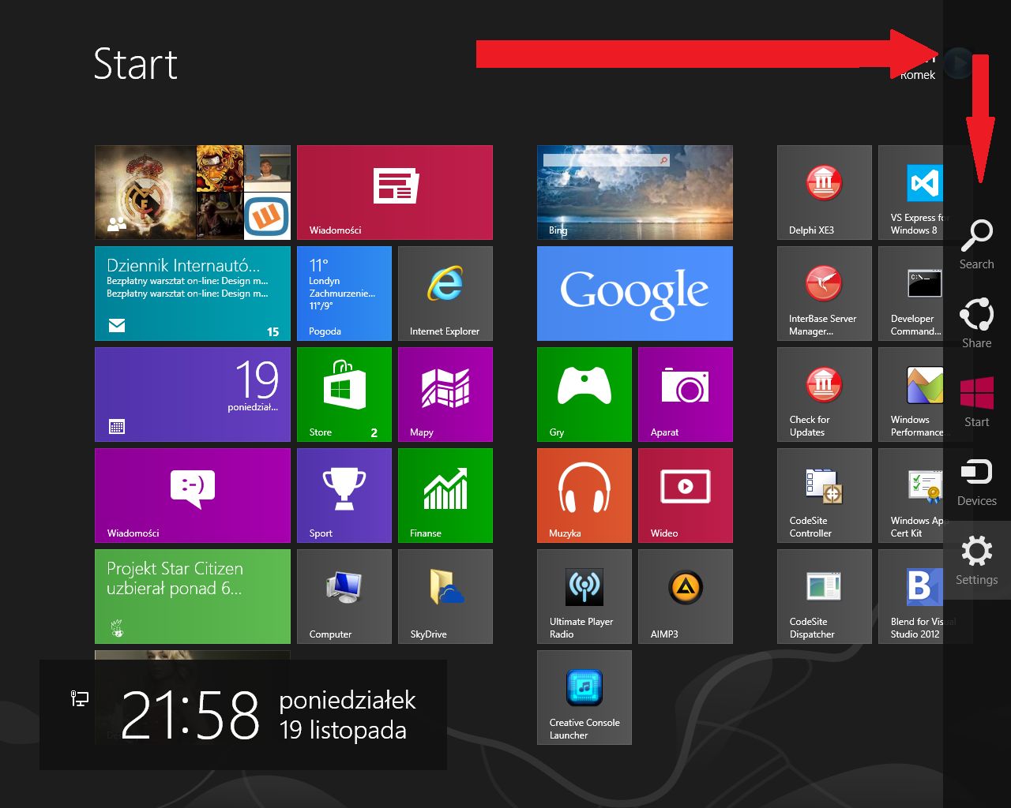Open Developer Command Prompt tile
Image resolution: width=1011 pixels, height=808 pixels.
coord(911,294)
